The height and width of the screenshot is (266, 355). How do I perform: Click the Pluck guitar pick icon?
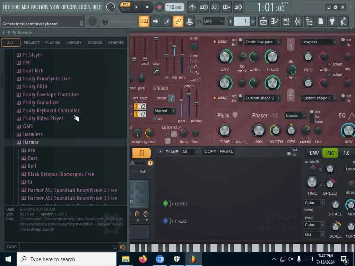tap(235, 115)
